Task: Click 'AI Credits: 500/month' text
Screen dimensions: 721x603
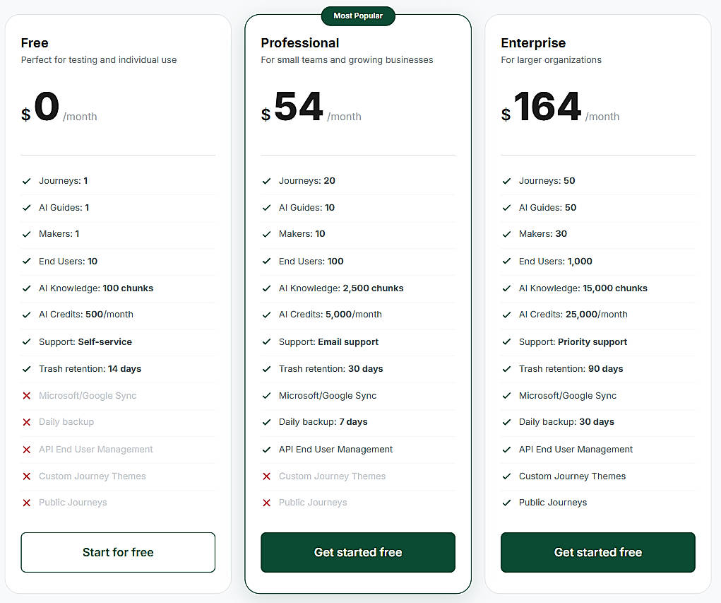Action: click(86, 315)
